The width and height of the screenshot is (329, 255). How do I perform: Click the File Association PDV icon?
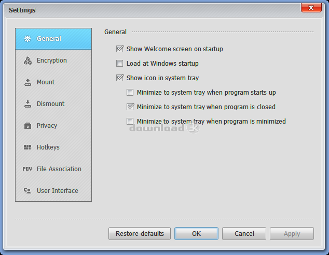click(x=28, y=169)
